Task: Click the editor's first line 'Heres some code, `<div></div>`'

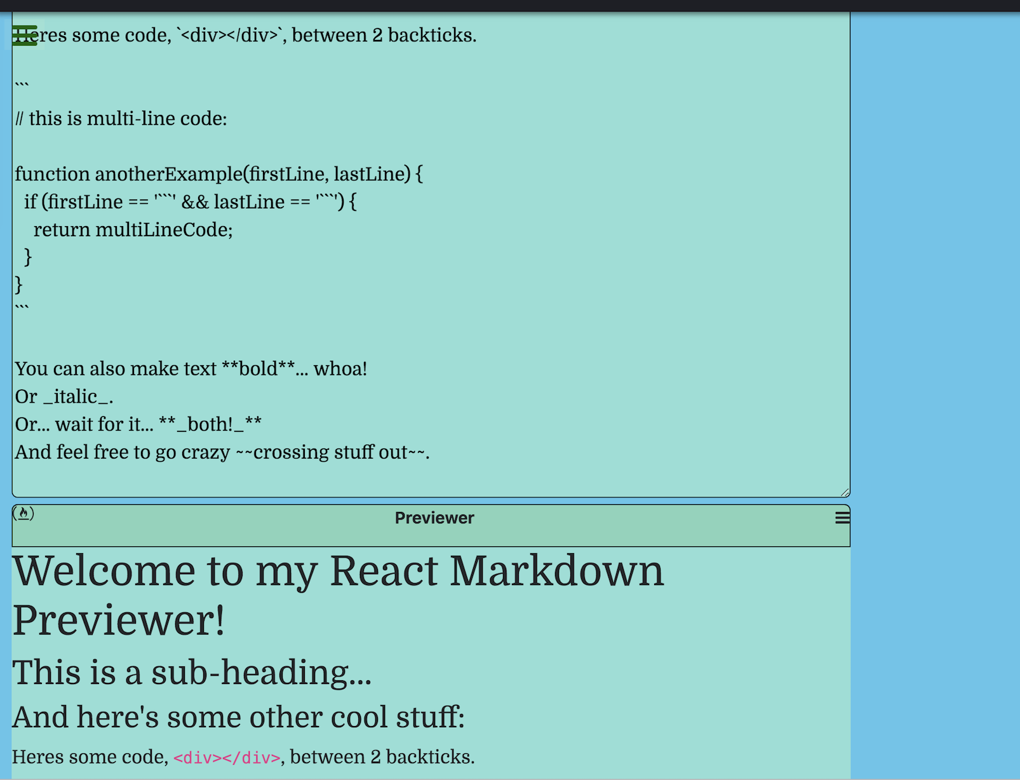Action: [x=246, y=35]
